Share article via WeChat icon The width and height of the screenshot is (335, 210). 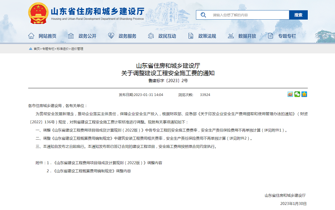(x=297, y=94)
